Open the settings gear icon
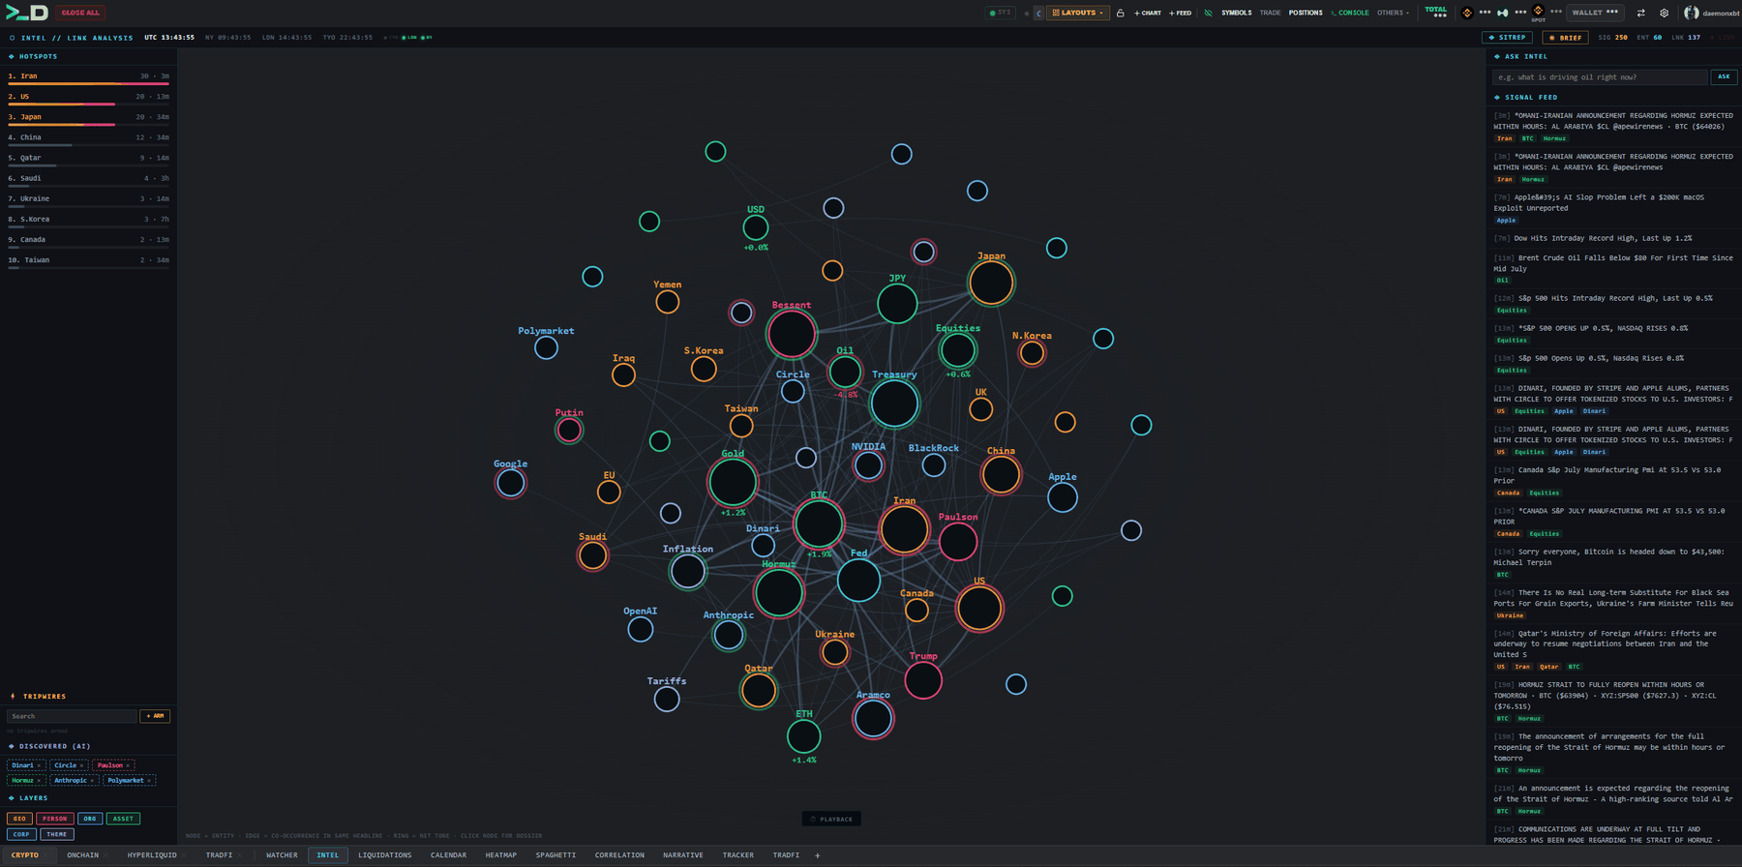1742x867 pixels. (1664, 13)
